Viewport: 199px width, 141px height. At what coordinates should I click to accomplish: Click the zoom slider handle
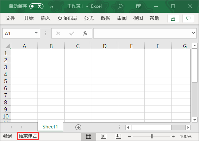(x=151, y=136)
